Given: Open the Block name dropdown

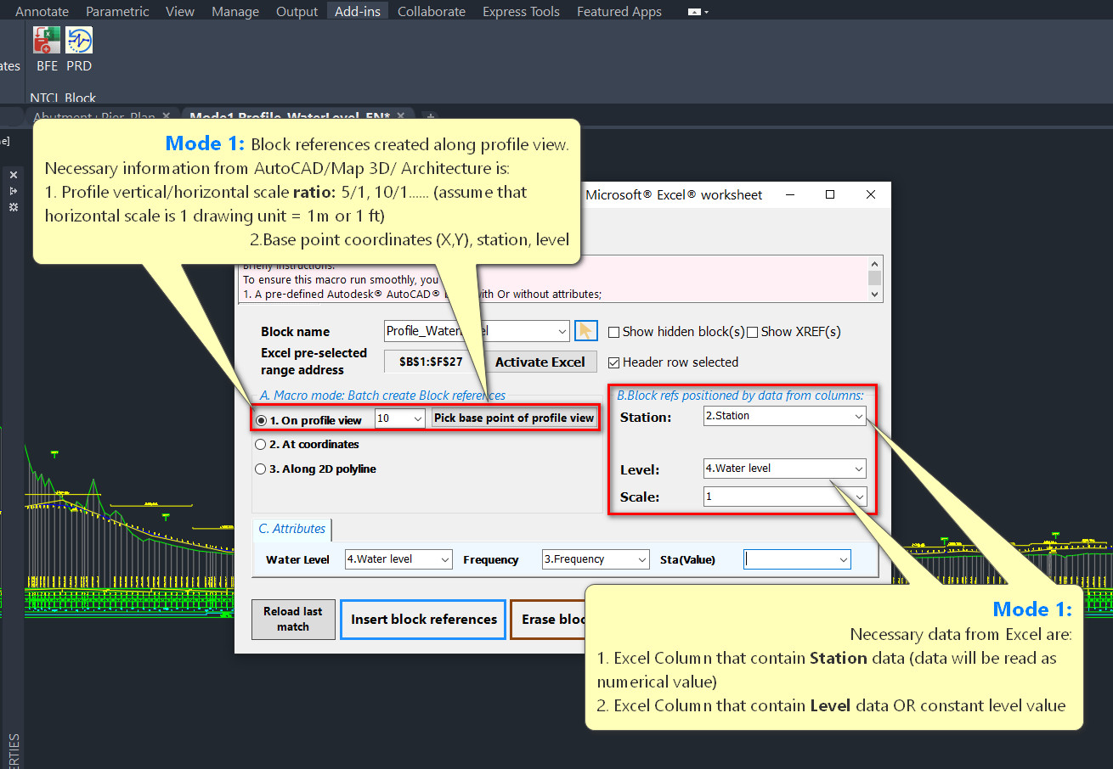Looking at the screenshot, I should [x=562, y=331].
